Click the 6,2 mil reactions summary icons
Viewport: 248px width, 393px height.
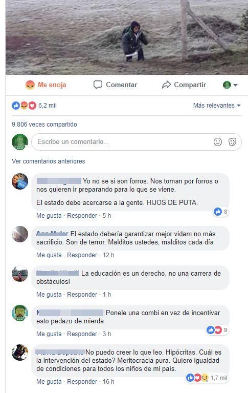tap(24, 106)
